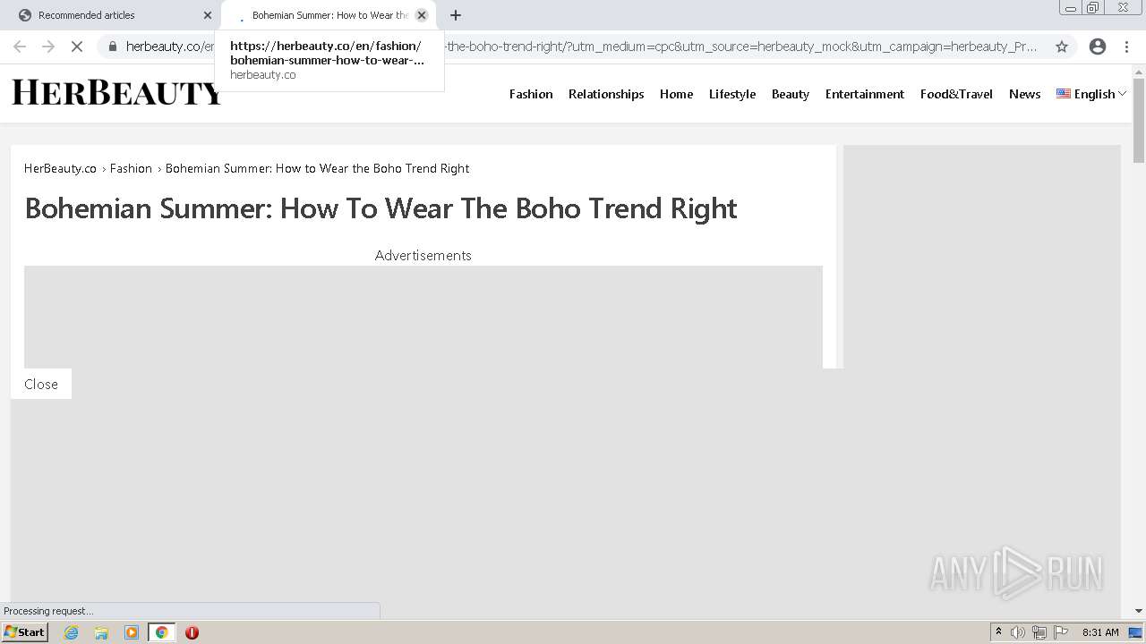This screenshot has width=1146, height=644.
Task: Click the Show Desktop button
Action: (x=1135, y=632)
